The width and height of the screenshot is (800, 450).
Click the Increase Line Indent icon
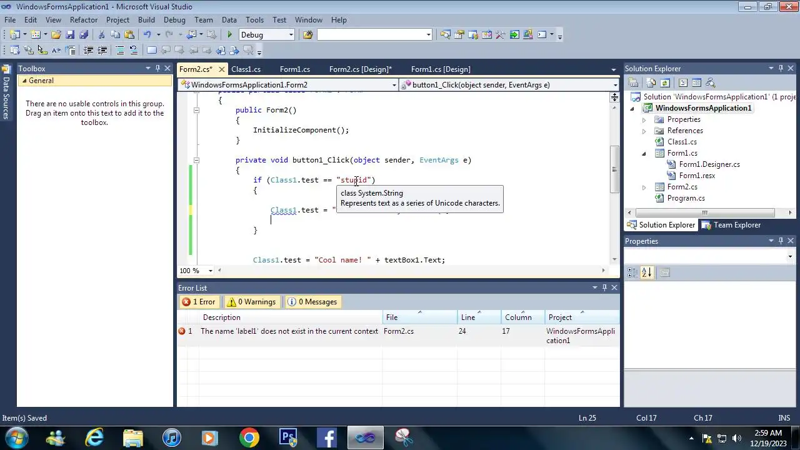click(x=102, y=50)
